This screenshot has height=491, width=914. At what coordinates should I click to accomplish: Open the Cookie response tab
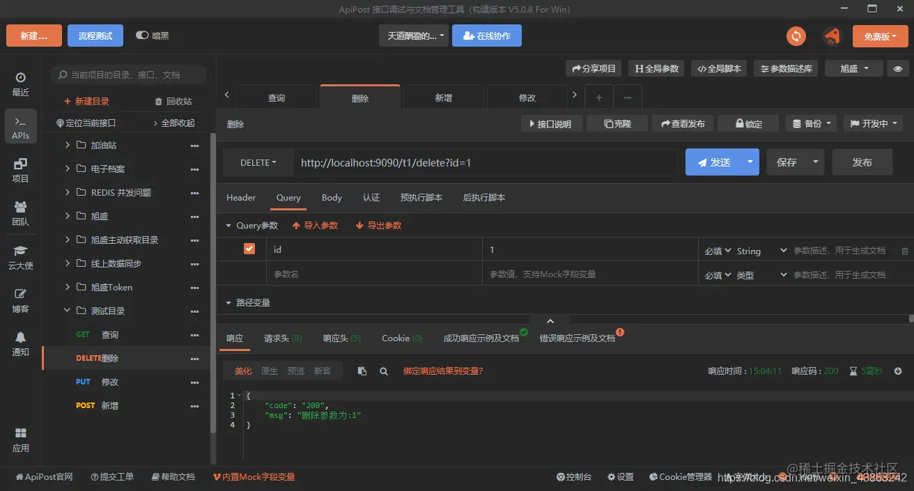402,338
